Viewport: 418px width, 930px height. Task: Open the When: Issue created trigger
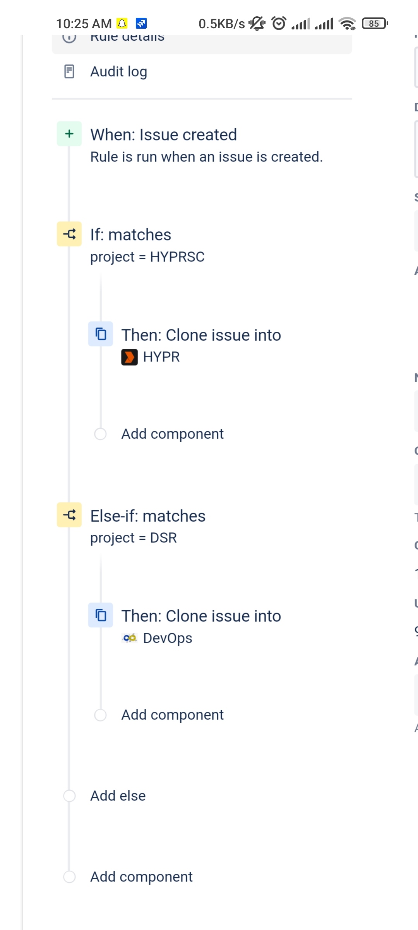point(163,135)
